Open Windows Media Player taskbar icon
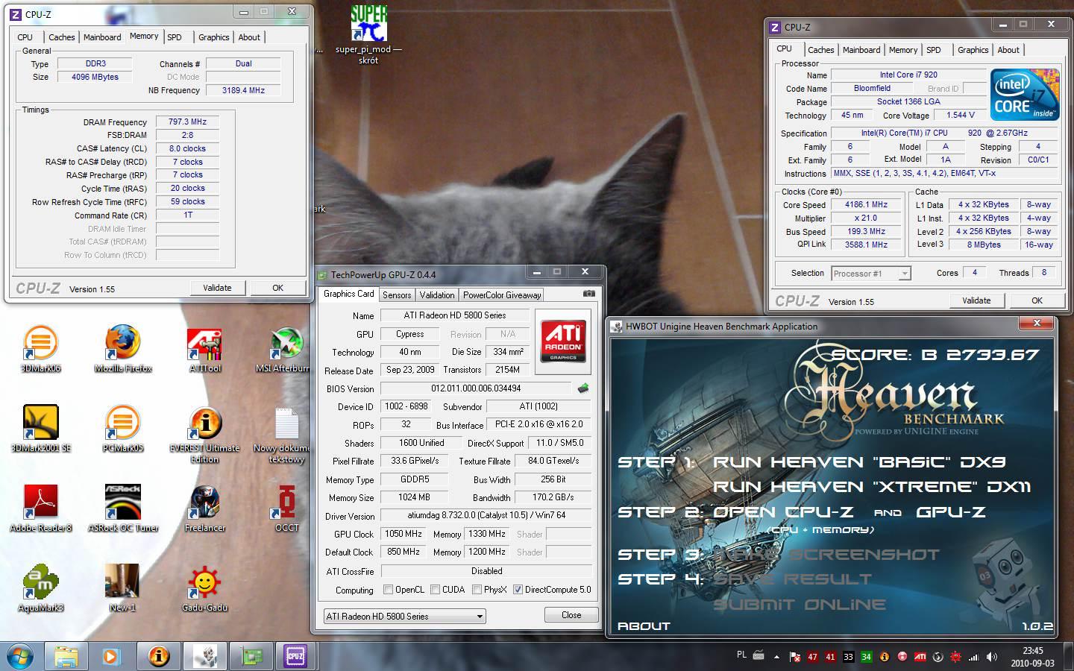Screen dimensions: 1074x671 tap(110, 657)
